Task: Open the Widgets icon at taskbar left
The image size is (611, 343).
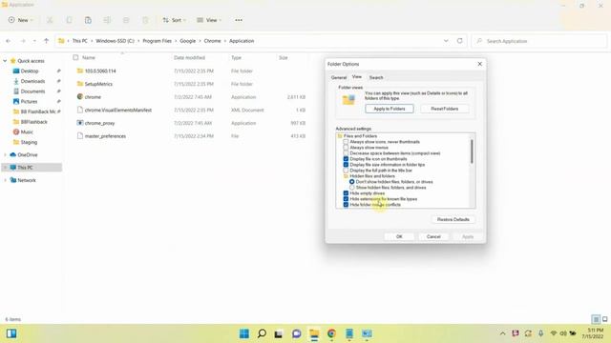Action: pyautogui.click(x=11, y=333)
